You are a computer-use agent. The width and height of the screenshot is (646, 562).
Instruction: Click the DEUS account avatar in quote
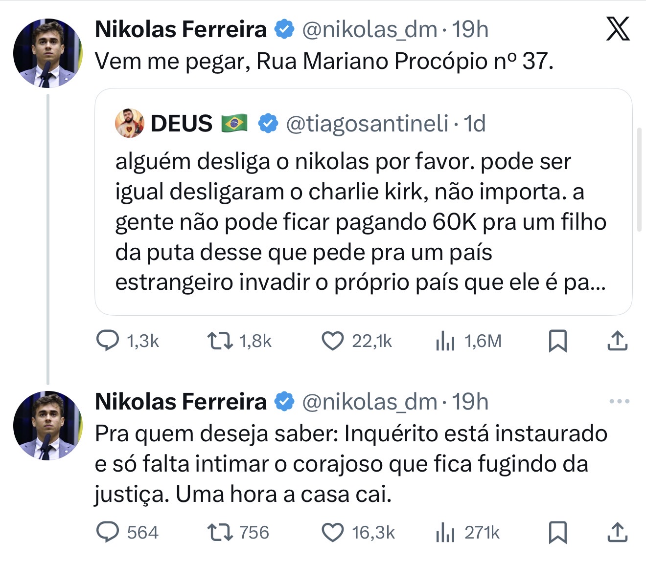click(x=130, y=123)
